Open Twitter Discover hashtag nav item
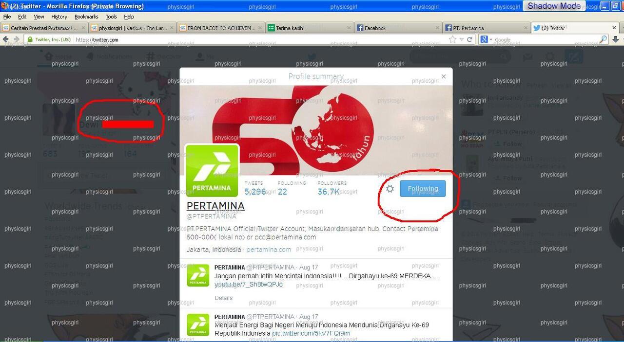624x342 pixels. 163,56
